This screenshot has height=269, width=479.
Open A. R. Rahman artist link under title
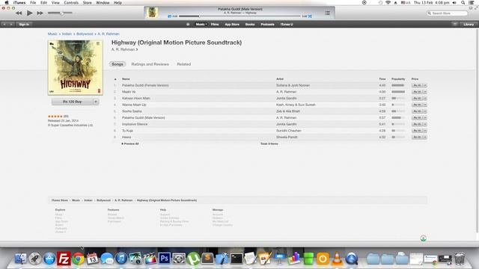coord(124,49)
